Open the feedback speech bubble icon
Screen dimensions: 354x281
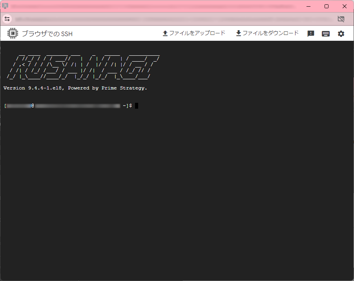tap(311, 34)
